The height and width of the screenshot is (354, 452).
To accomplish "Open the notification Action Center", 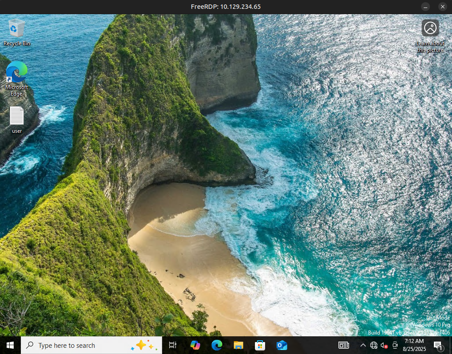I will pos(438,345).
